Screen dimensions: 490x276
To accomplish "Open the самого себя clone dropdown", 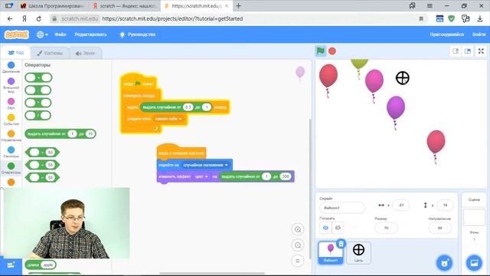I will [x=168, y=119].
